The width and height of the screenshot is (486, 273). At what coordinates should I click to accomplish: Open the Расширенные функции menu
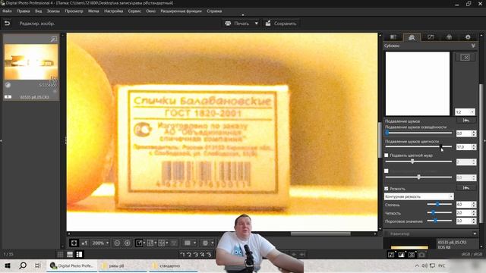[x=181, y=11]
